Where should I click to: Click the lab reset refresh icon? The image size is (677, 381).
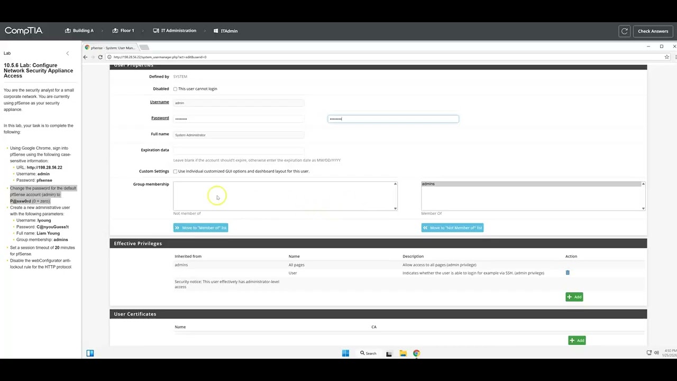[625, 31]
